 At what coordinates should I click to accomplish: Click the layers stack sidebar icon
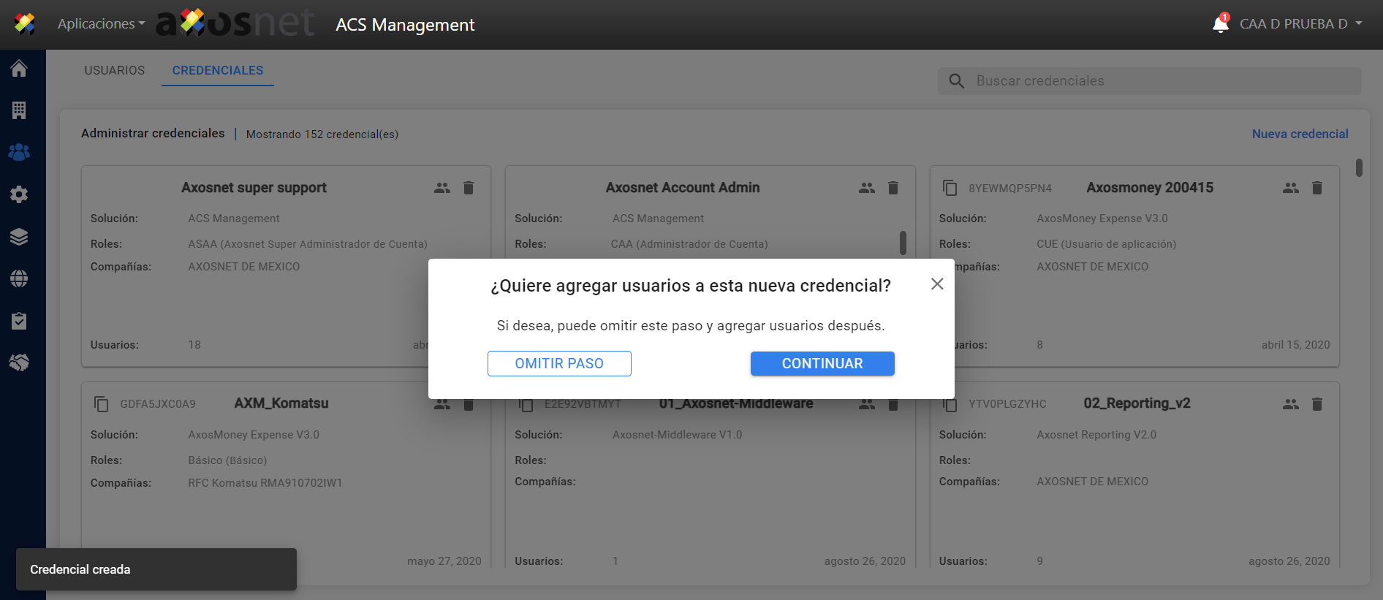[19, 237]
